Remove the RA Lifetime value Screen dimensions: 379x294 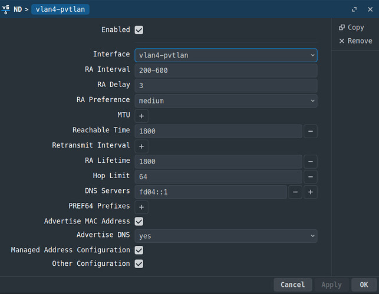[311, 162]
